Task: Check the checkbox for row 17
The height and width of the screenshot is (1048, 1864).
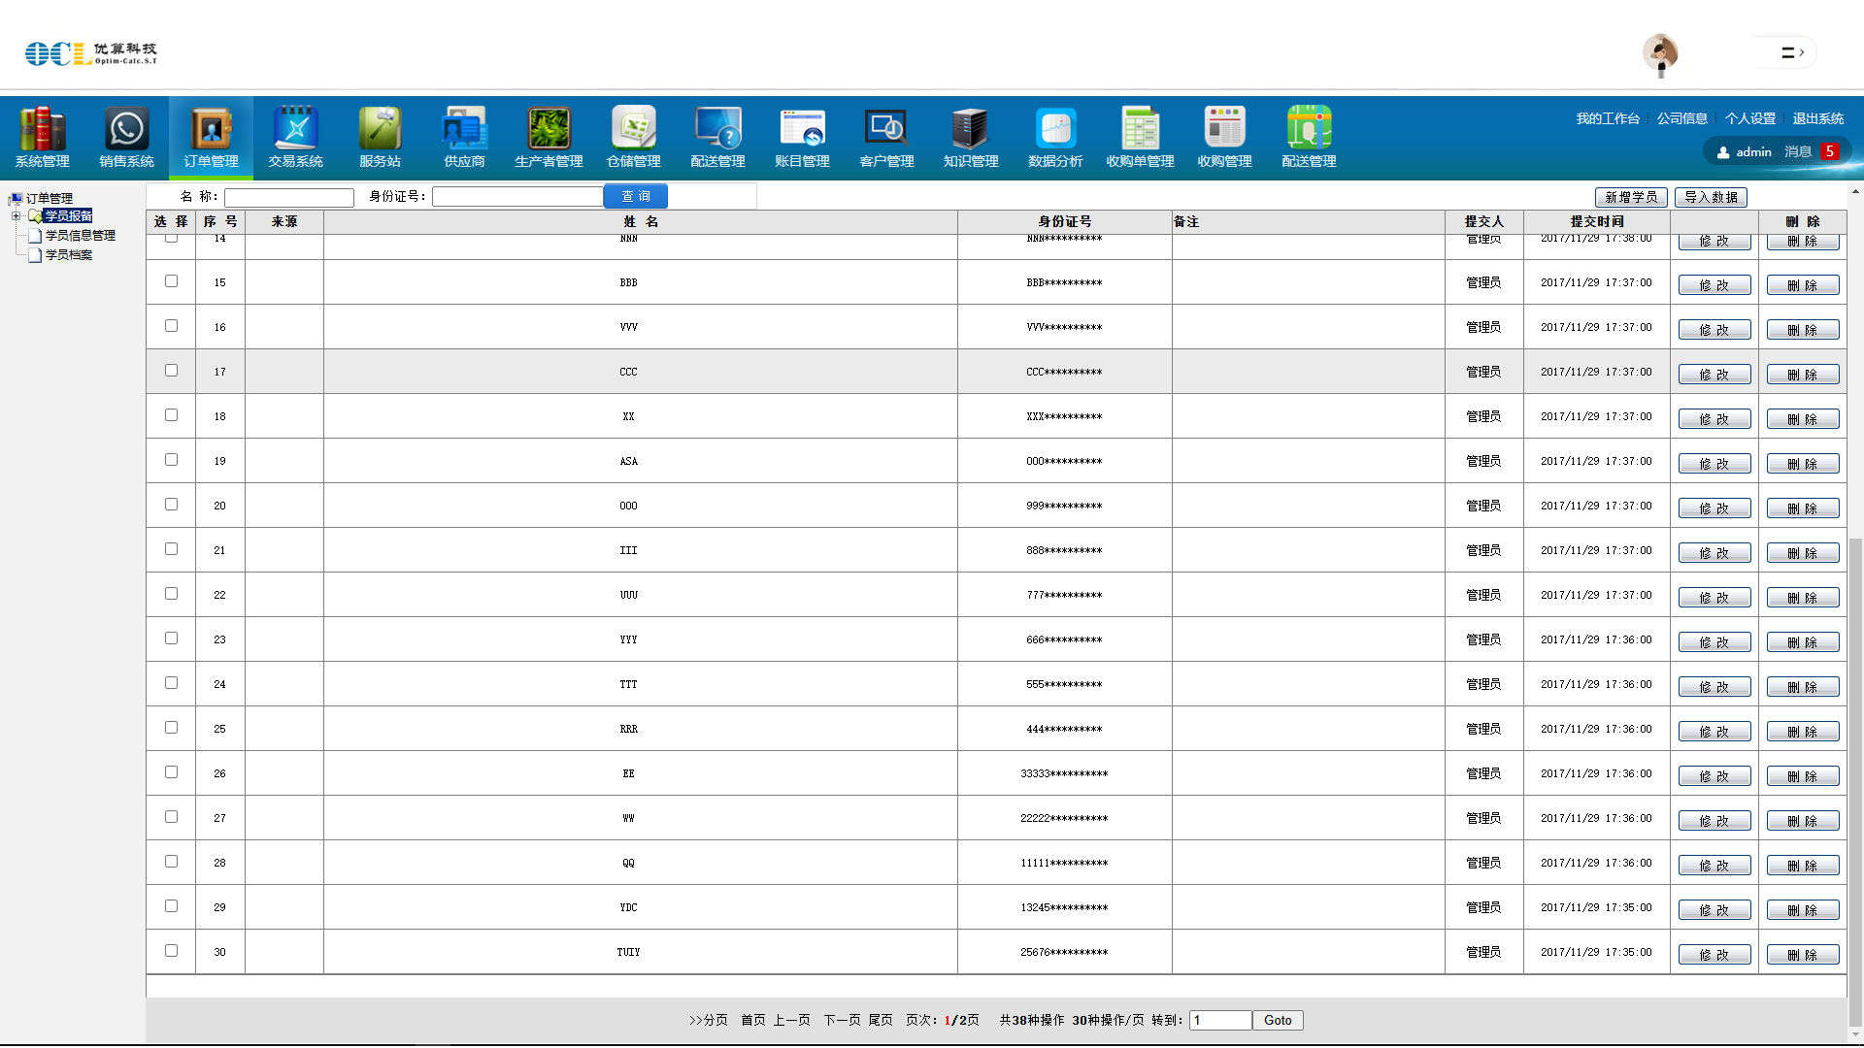Action: coord(172,371)
